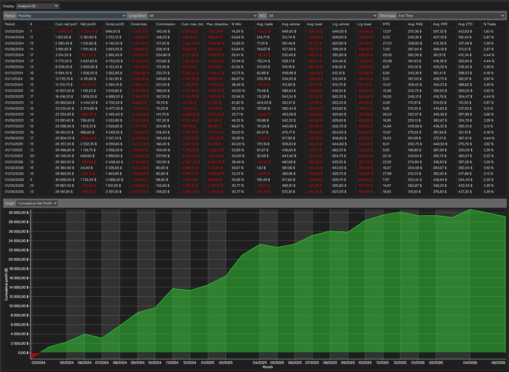Click the 11/2024 label on chart axis
The image size is (509, 372).
click(x=172, y=363)
